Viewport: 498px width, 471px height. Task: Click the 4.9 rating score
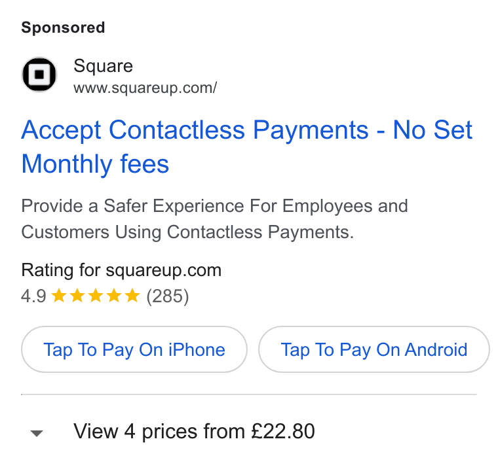(33, 296)
